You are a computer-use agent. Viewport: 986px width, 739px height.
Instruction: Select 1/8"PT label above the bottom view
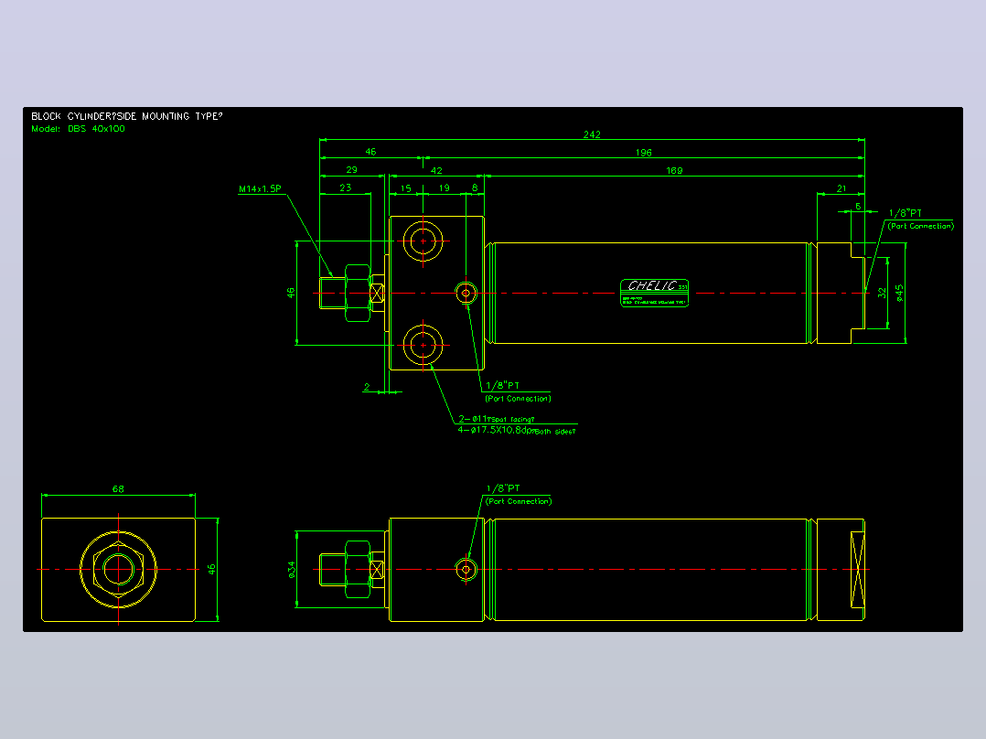[503, 488]
